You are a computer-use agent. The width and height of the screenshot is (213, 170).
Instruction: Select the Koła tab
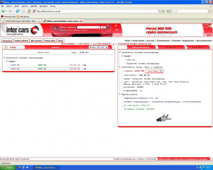(x=60, y=41)
